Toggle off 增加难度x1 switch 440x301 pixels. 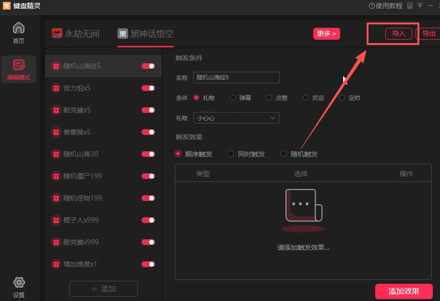pos(148,264)
